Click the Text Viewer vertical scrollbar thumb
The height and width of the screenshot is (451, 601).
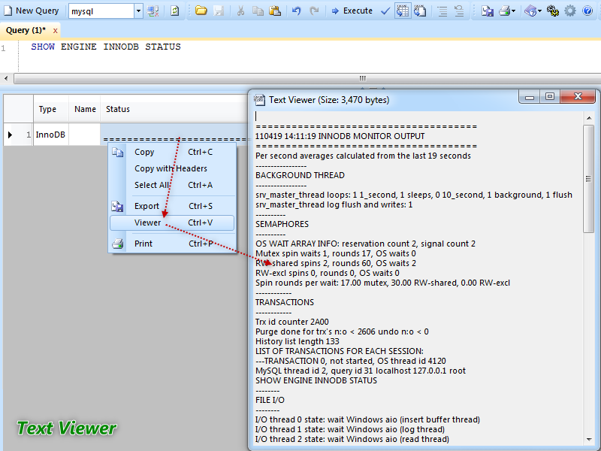589,179
